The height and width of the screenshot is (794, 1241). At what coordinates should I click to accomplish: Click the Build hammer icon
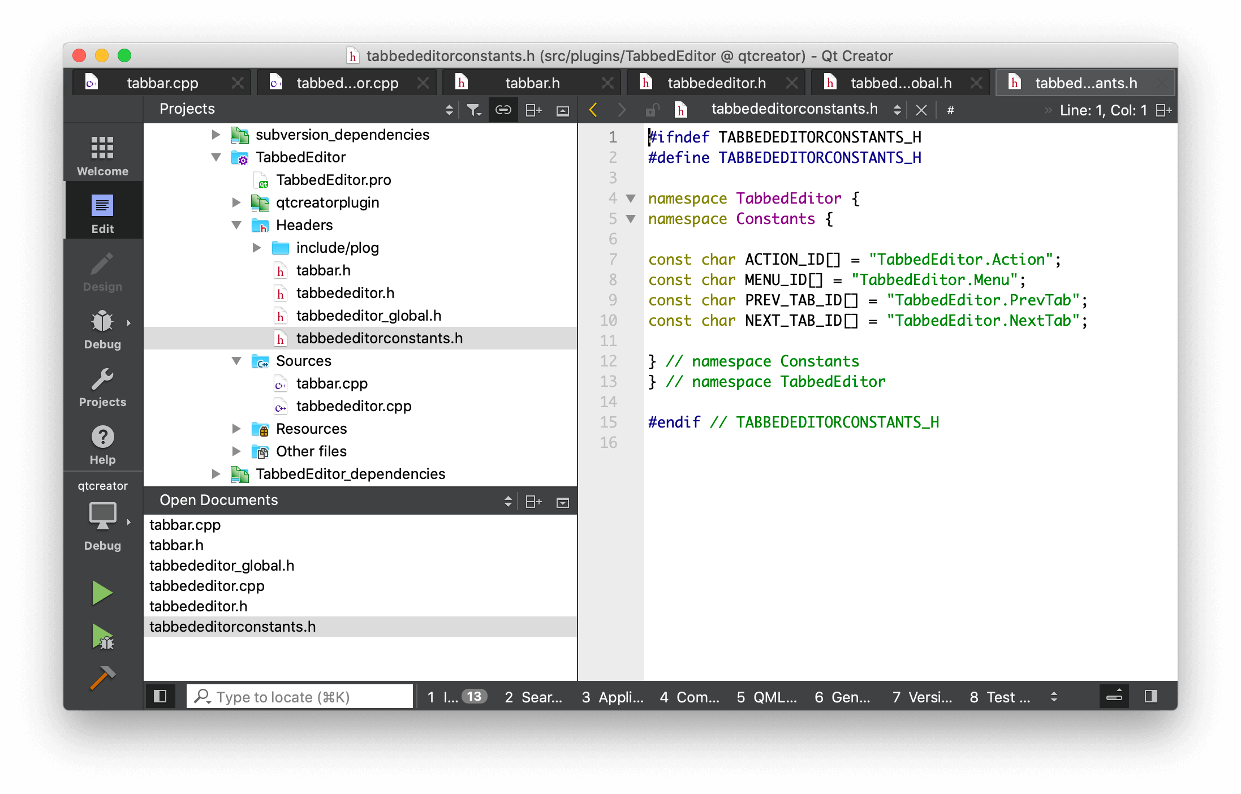point(102,678)
